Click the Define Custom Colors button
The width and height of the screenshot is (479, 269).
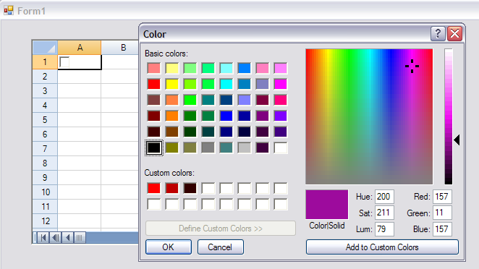tap(220, 229)
